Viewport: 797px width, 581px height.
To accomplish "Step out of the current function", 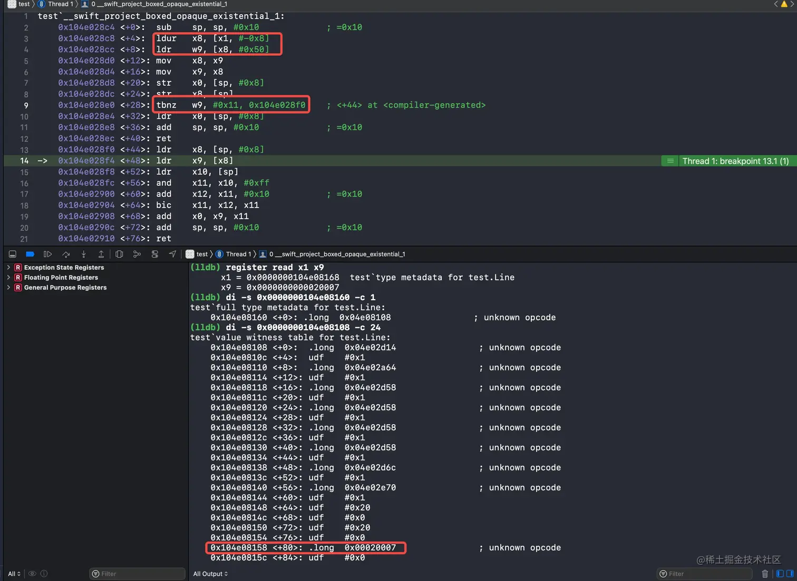I will (101, 254).
